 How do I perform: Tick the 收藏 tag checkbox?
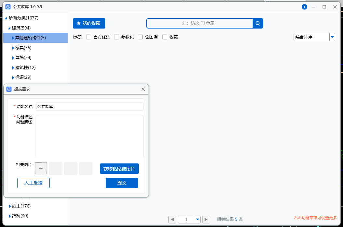click(x=165, y=37)
